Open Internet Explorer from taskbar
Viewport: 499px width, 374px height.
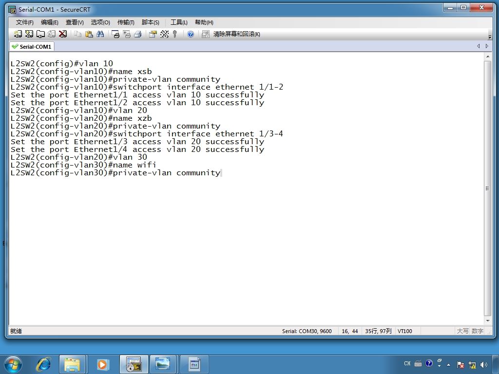(43, 364)
